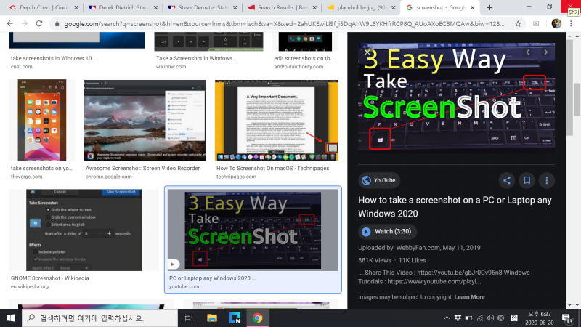
Task: Switch to the placeholder.jpg tab
Action: (x=358, y=7)
